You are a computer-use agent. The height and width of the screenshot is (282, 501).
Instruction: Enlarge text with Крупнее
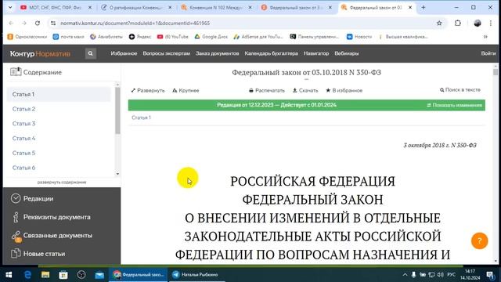click(x=186, y=91)
